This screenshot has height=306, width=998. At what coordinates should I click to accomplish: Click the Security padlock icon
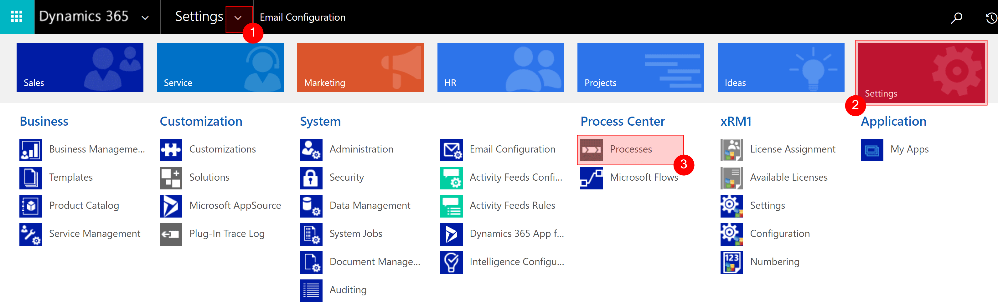[x=311, y=178]
